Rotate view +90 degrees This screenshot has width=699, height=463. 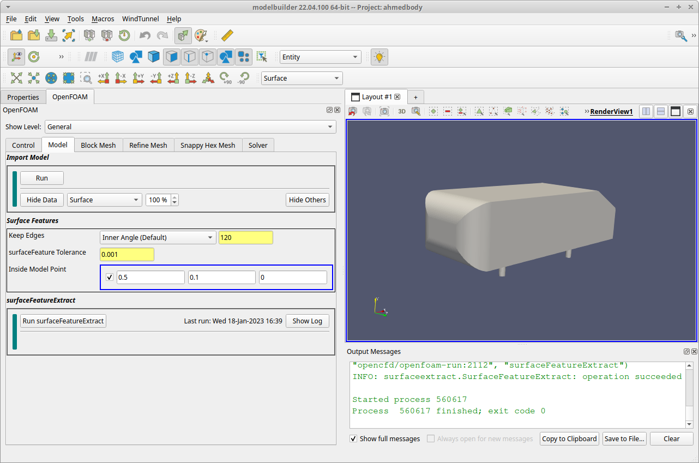(x=226, y=78)
